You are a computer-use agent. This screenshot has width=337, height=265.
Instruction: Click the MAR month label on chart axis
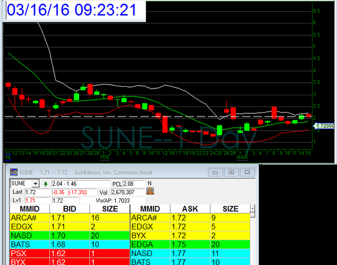click(242, 157)
